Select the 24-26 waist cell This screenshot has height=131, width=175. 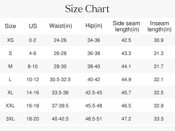click(x=60, y=40)
